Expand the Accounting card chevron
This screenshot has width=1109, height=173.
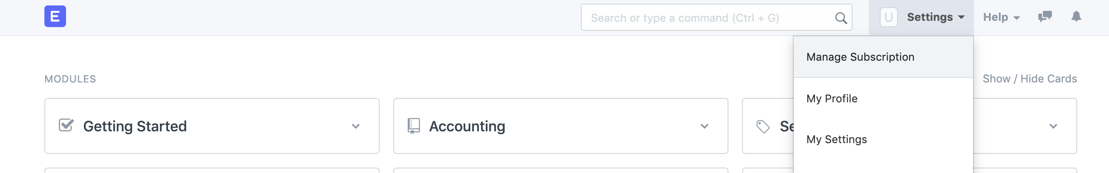[704, 126]
